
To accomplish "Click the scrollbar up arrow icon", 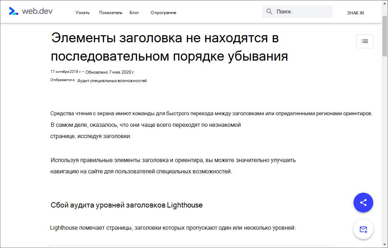I will [385, 4].
